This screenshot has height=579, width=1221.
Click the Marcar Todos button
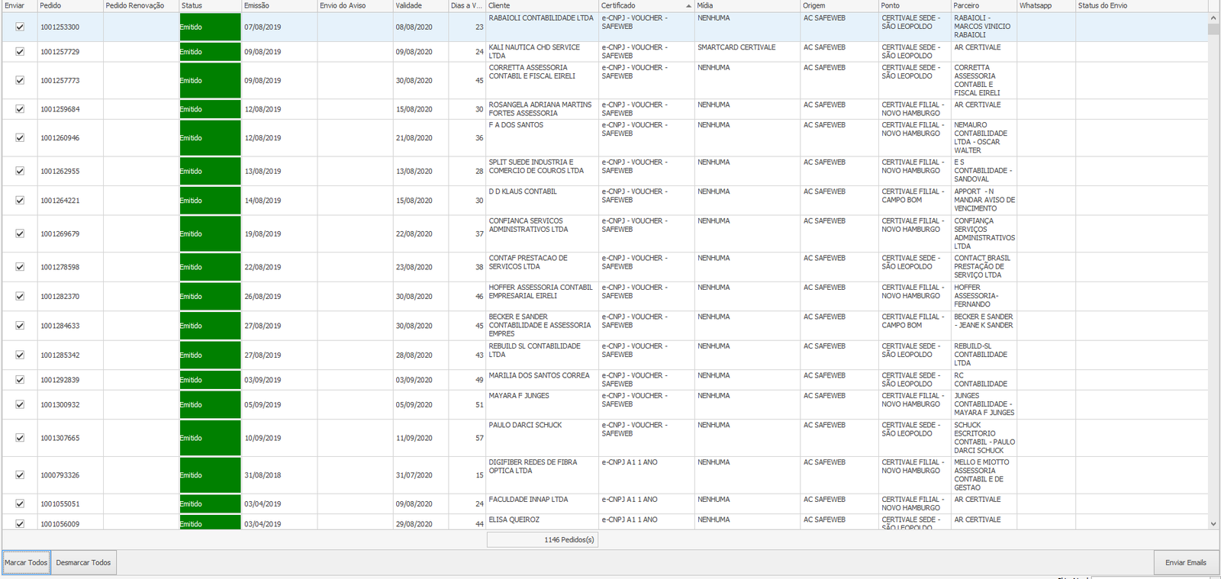point(26,563)
